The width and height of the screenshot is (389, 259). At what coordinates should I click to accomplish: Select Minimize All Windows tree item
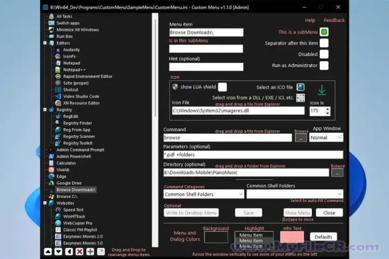click(x=78, y=30)
